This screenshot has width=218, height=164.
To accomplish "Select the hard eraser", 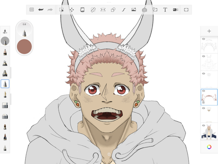I will tap(5, 106).
